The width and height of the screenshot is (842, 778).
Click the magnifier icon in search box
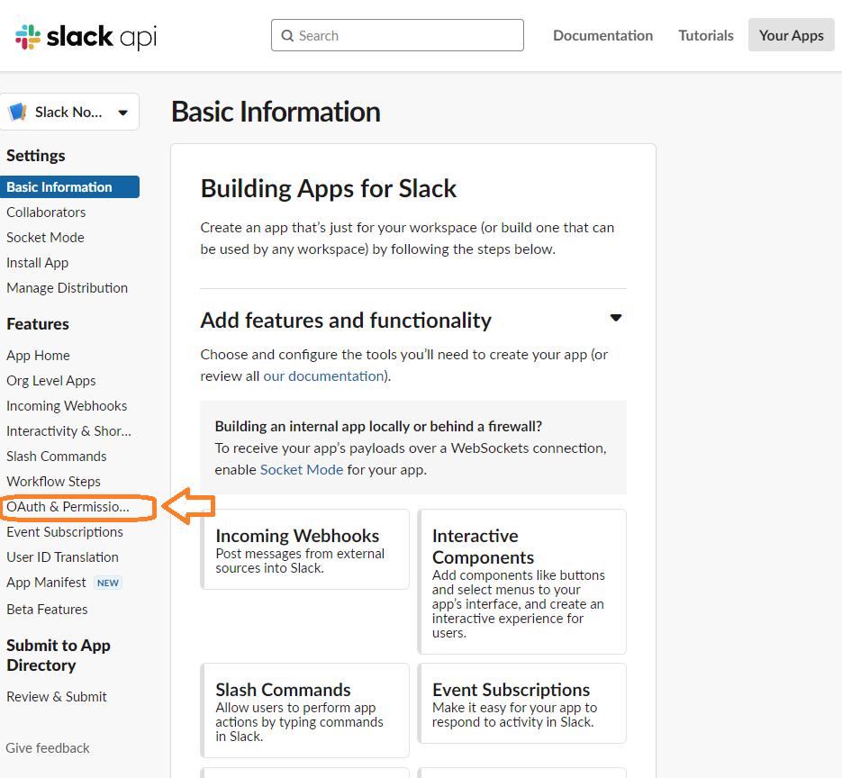[287, 36]
